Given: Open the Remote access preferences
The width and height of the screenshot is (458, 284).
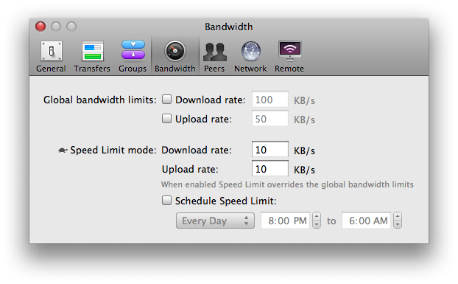Looking at the screenshot, I should click(x=289, y=57).
